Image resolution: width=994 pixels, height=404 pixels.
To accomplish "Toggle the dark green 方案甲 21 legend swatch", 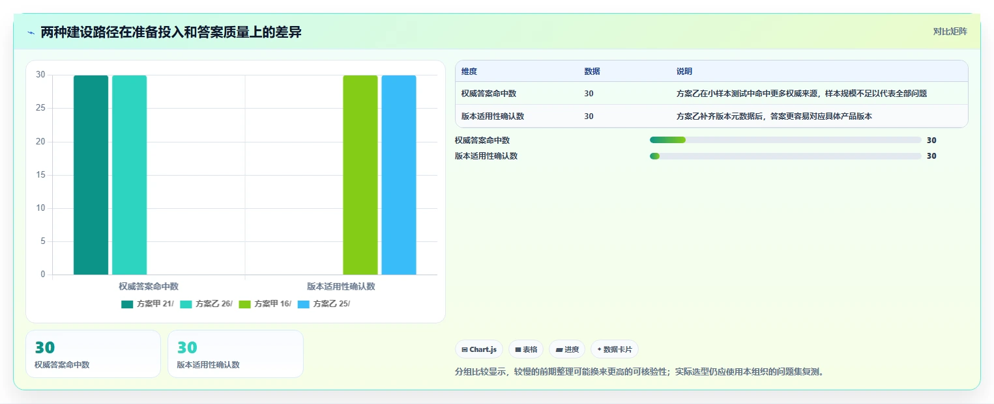I will (x=127, y=304).
